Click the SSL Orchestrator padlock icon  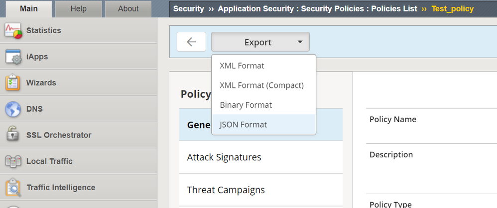coord(13,135)
